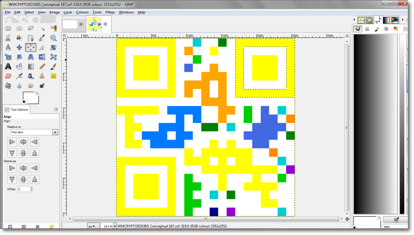
Task: Distribute right edges of targets
Action: click(x=34, y=168)
